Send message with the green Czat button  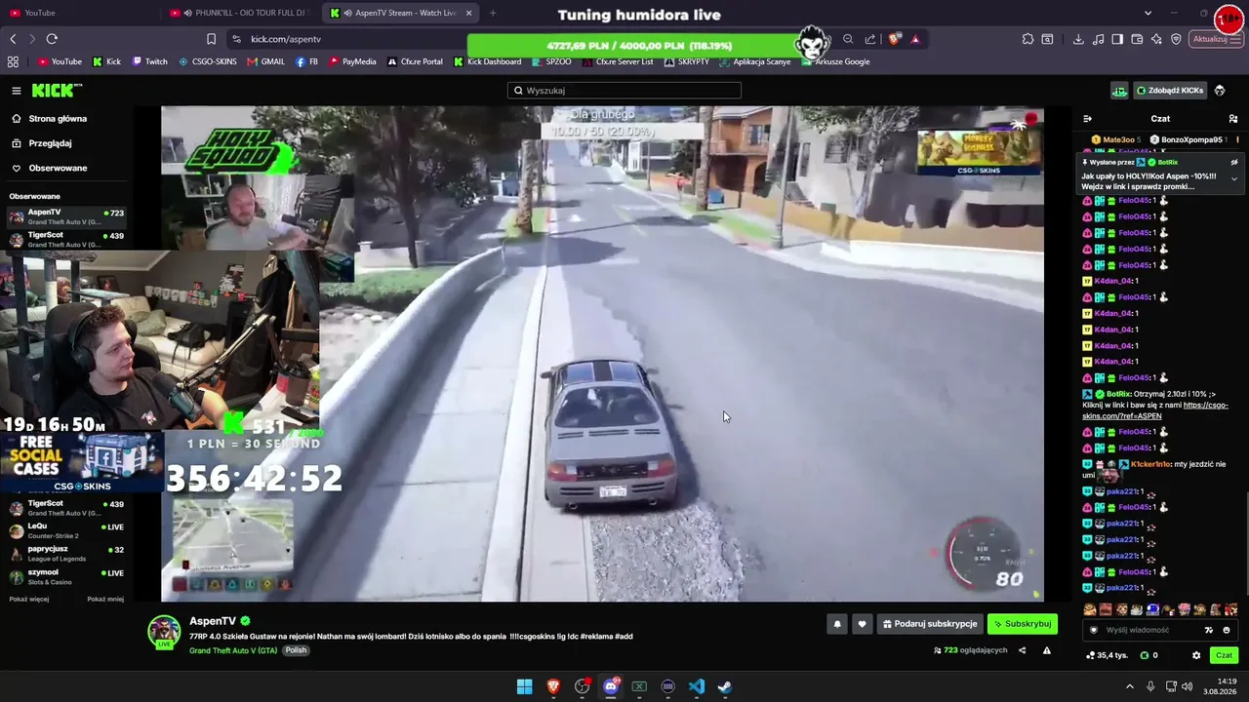tap(1225, 655)
